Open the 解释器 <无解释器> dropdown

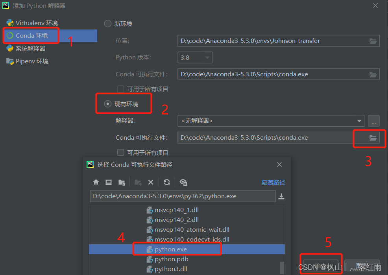[271, 121]
